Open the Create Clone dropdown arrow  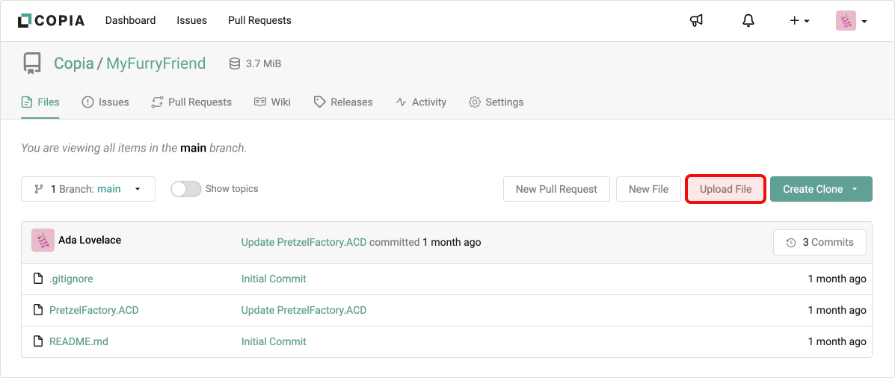pyautogui.click(x=855, y=189)
